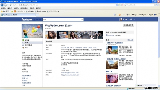Expand the Facebook account dropdown arrow
The image size is (160, 90).
[135, 19]
